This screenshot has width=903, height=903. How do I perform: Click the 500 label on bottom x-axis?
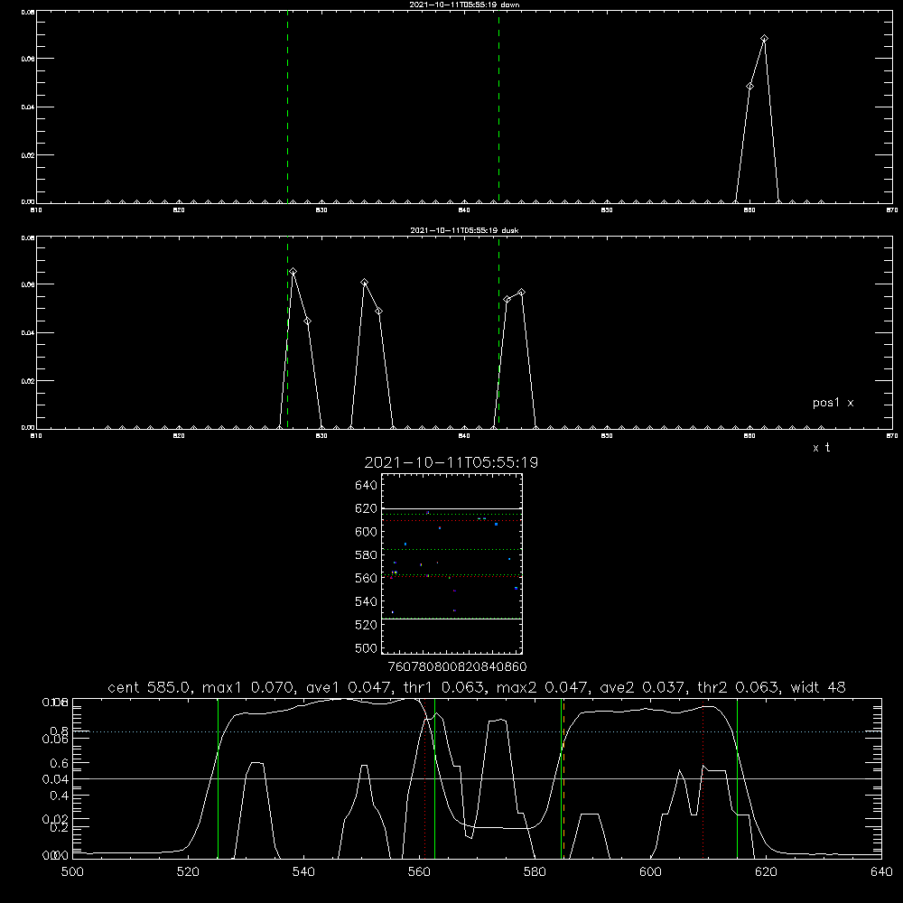(72, 872)
